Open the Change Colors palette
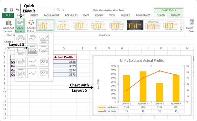 click(x=31, y=26)
